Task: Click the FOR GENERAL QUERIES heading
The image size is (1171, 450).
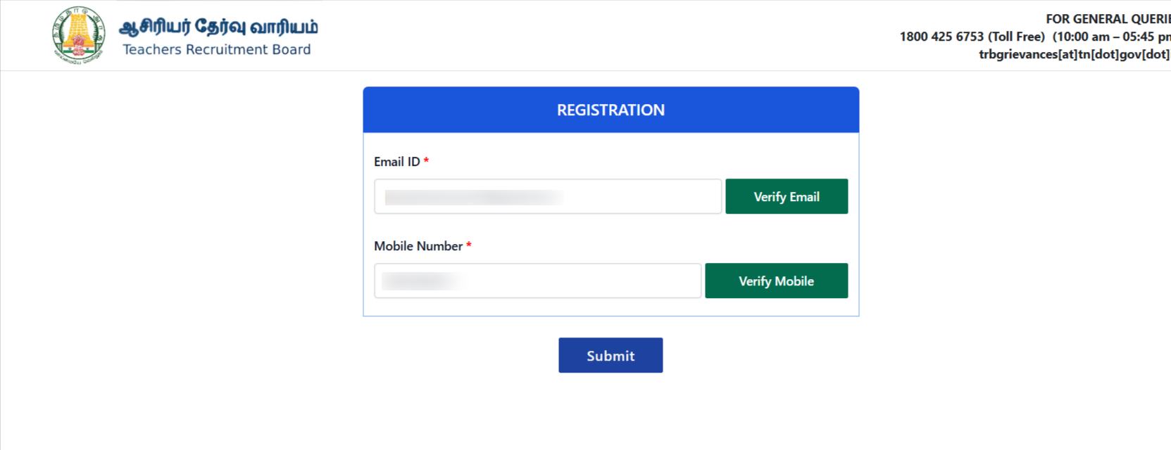Action: (x=1108, y=19)
